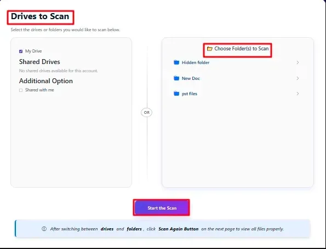Screen dimensions: 326x249
Task: Select the pst files folder entry
Action: pos(236,94)
